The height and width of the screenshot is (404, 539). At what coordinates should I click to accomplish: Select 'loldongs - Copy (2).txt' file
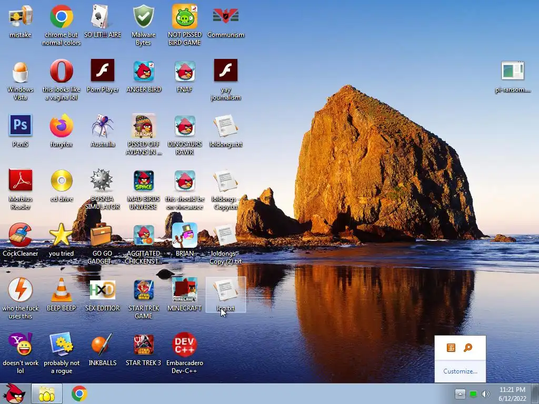tap(226, 244)
